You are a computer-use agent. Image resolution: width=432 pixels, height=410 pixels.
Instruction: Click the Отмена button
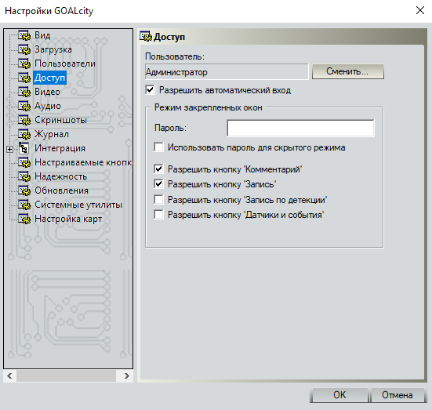coord(397,395)
